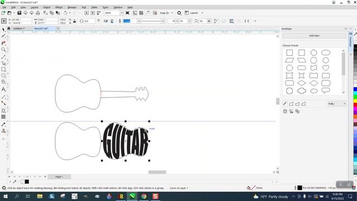
Task: Click the rotation angle input field
Action: (89, 21)
